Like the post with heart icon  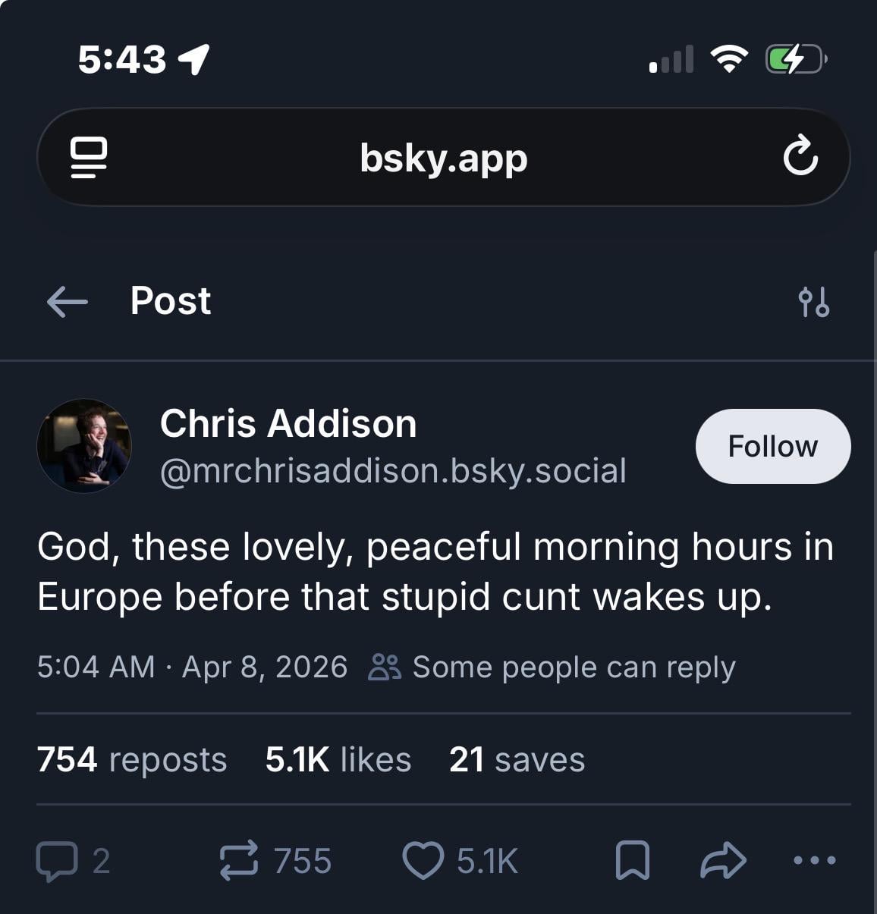423,862
